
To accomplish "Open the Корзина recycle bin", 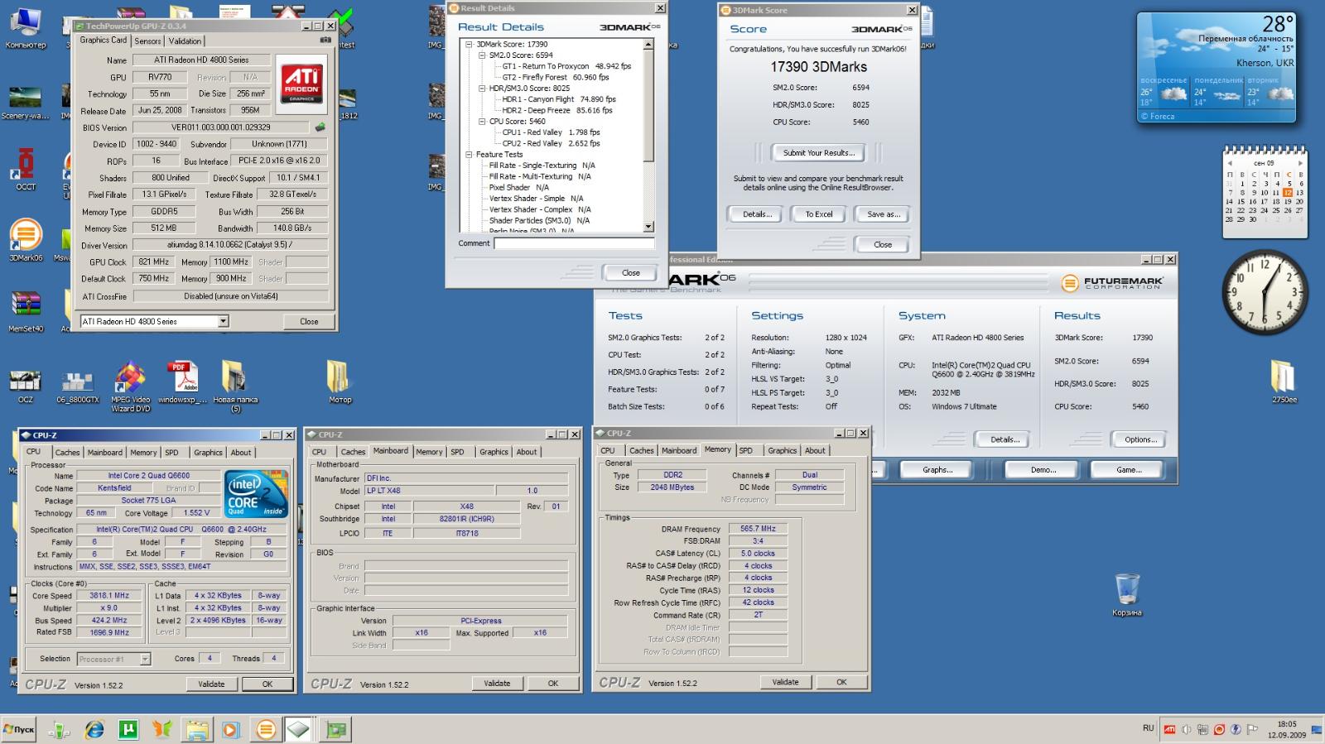I will click(1127, 595).
